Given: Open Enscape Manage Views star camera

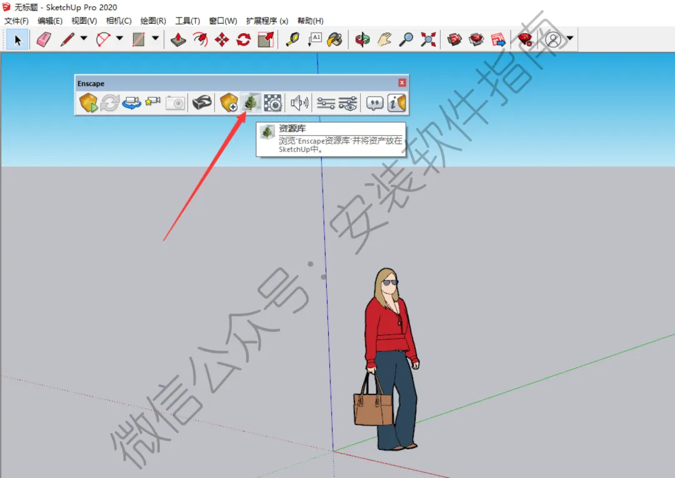Looking at the screenshot, I should tap(153, 103).
